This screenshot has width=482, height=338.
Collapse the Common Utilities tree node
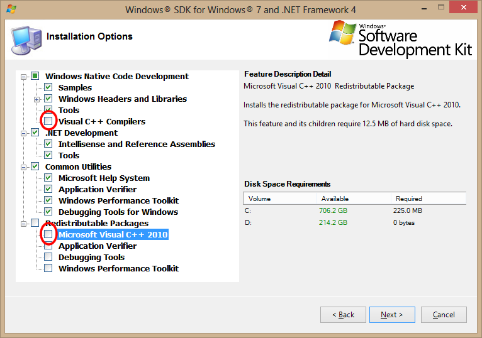23,166
